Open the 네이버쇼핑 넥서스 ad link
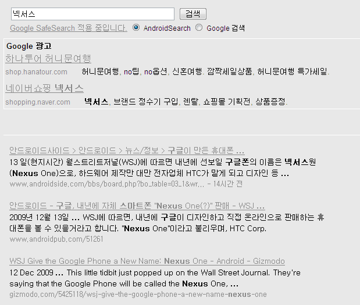 click(x=44, y=88)
